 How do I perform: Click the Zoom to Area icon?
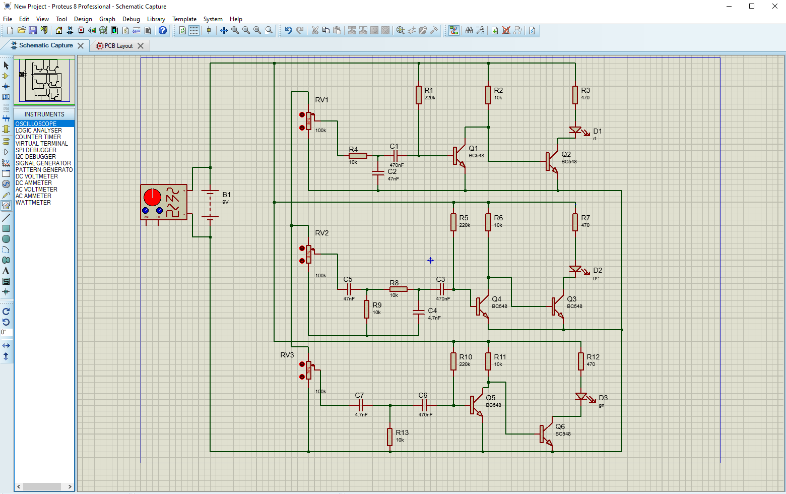tap(269, 31)
